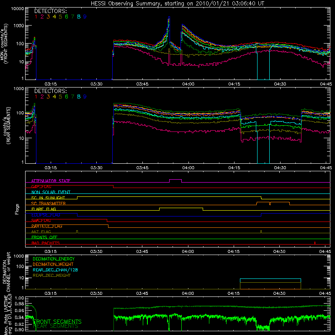335x335 pixels.
Task: Click the FRONTS_OFF flag label
Action: click(44, 237)
